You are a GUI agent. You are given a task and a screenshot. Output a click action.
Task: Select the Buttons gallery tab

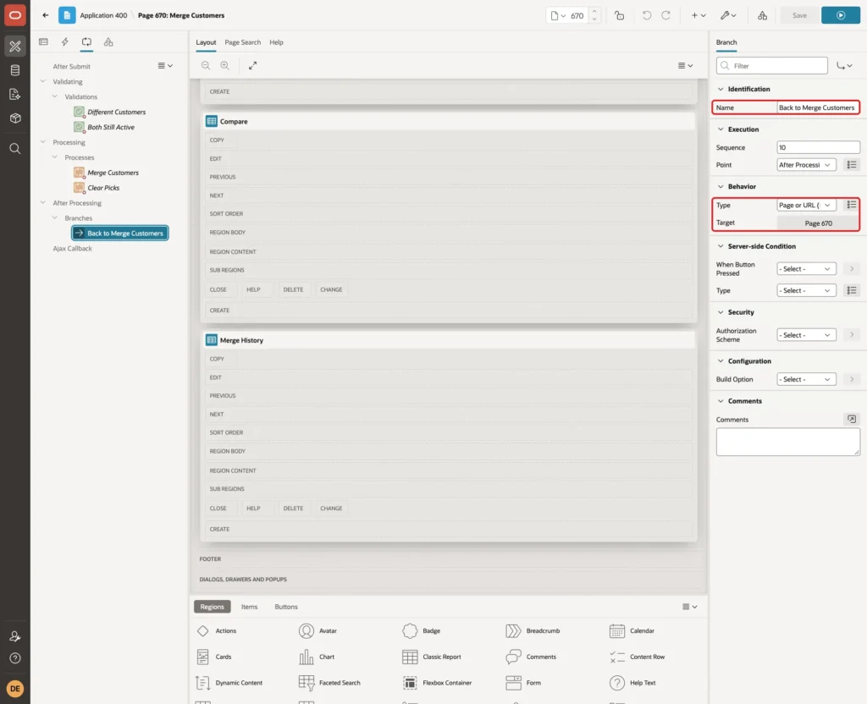[286, 607]
